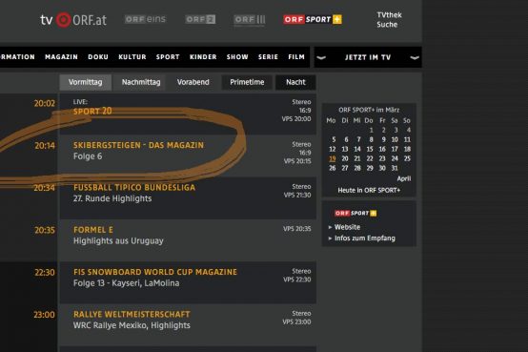Expand the right chevron beside Jetzt im TV
Image resolution: width=528 pixels, height=352 pixels.
click(415, 57)
